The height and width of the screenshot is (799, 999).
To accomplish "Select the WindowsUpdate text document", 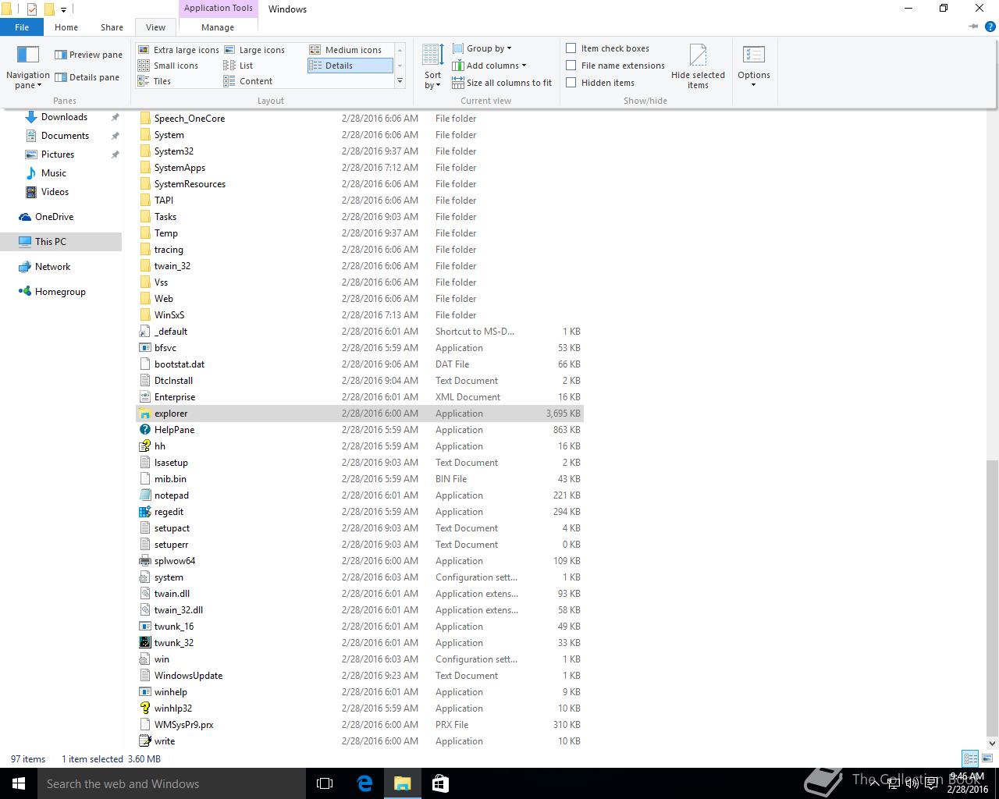I will click(361, 676).
